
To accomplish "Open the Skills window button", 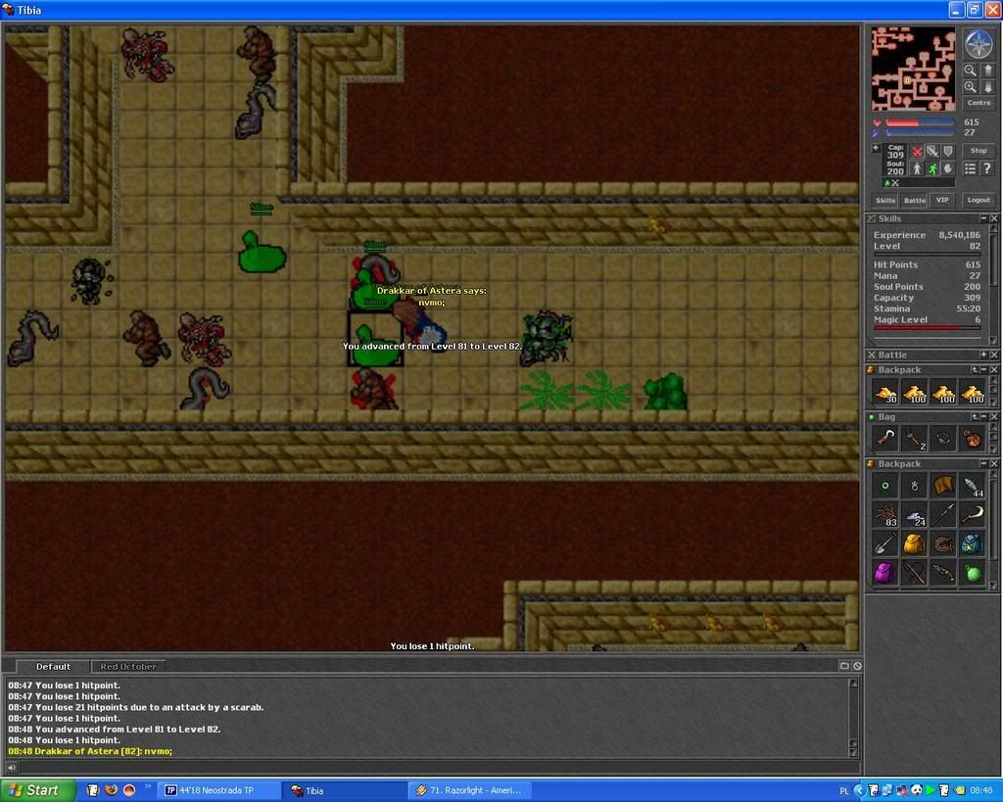I will (885, 200).
